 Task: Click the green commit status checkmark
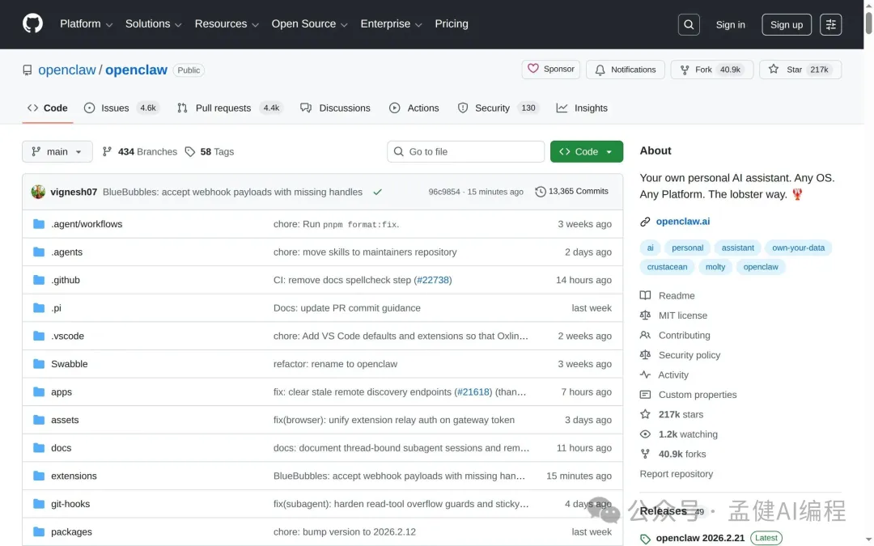377,192
